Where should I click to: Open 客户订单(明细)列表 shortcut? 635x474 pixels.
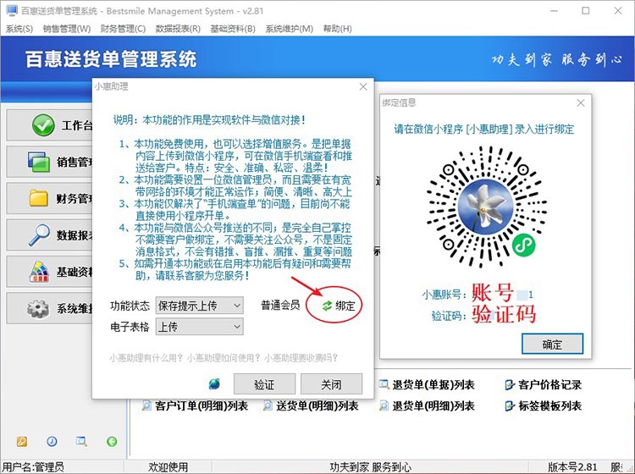195,405
